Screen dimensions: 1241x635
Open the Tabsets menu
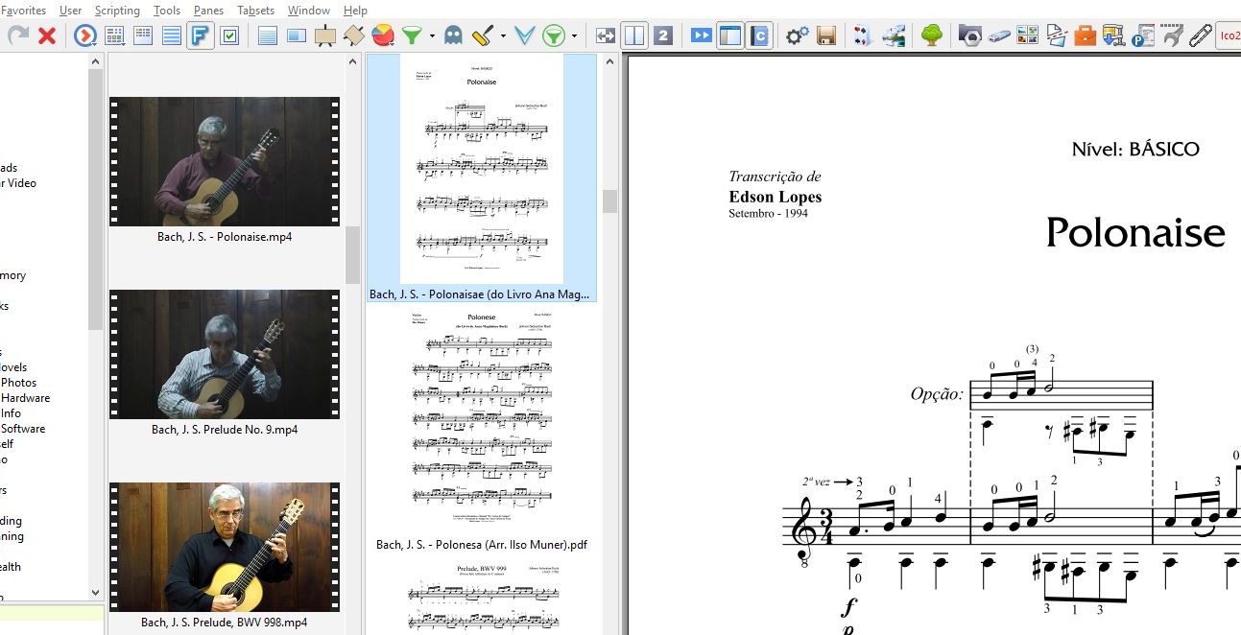pos(255,11)
